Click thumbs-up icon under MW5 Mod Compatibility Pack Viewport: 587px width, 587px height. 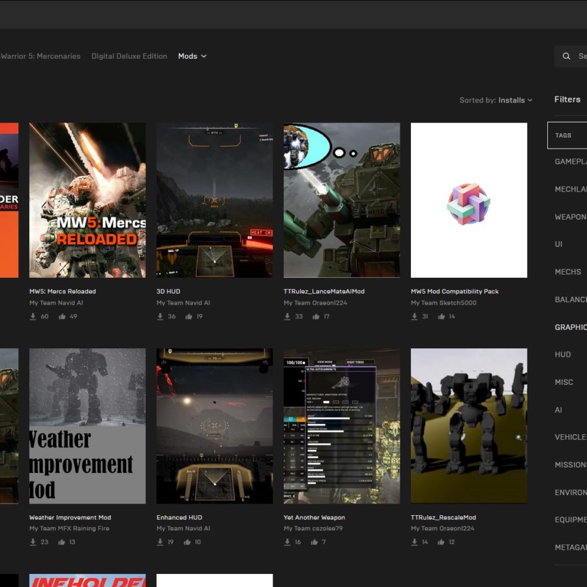point(441,316)
